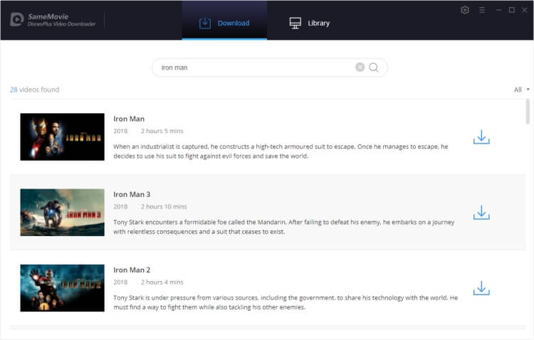Download Iron Man 2 with its download icon

[481, 288]
